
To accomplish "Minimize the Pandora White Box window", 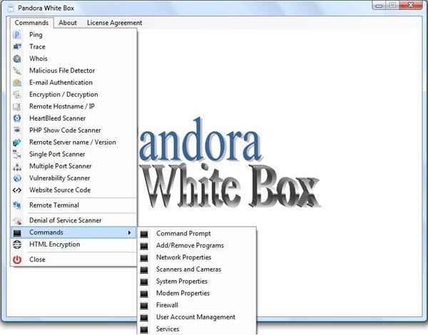I will click(379, 5).
